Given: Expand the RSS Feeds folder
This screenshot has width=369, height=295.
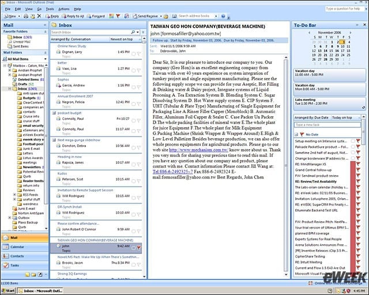Looking at the screenshot, I should (14, 195).
